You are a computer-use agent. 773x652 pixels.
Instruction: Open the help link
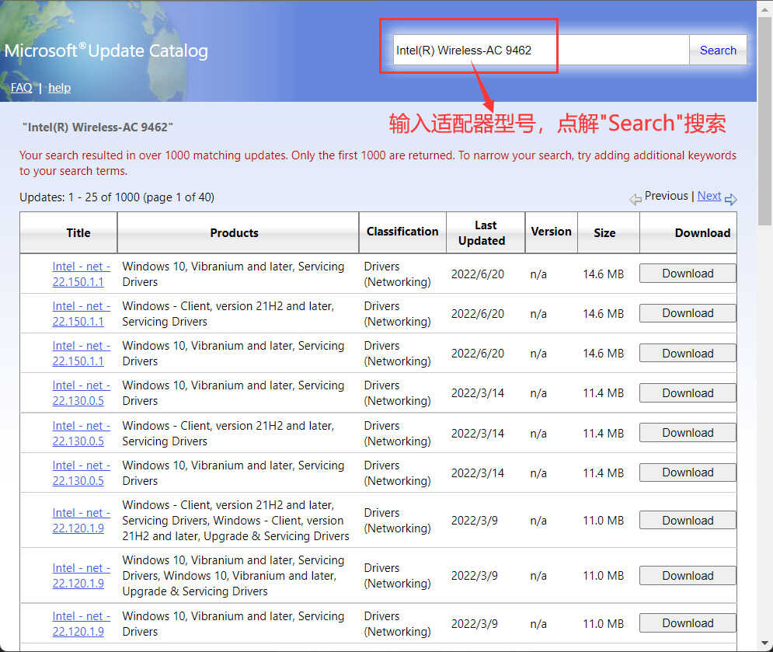pyautogui.click(x=59, y=88)
